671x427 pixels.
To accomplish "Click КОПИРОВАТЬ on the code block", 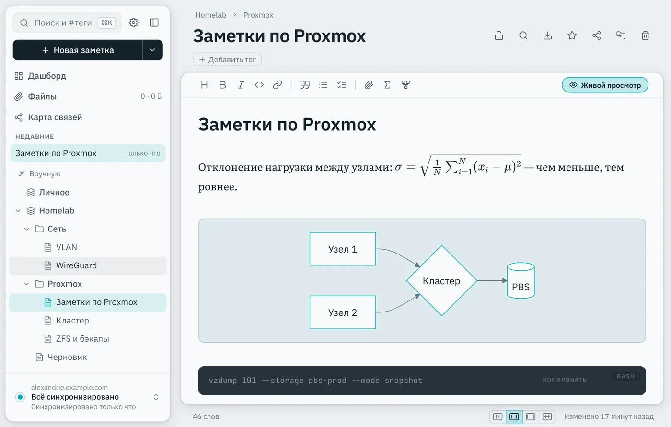I will (565, 380).
